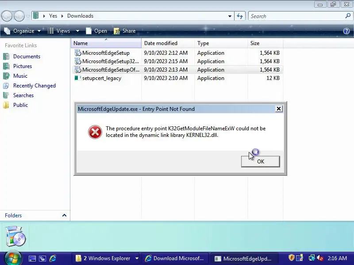Image resolution: width=354 pixels, height=265 pixels.
Task: Click the red error icon in the dialog
Action: click(x=95, y=132)
